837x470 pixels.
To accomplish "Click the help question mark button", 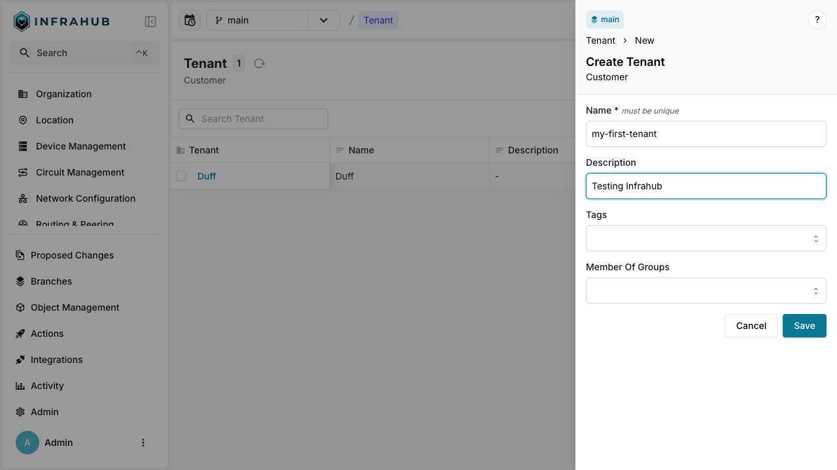I will click(x=817, y=20).
